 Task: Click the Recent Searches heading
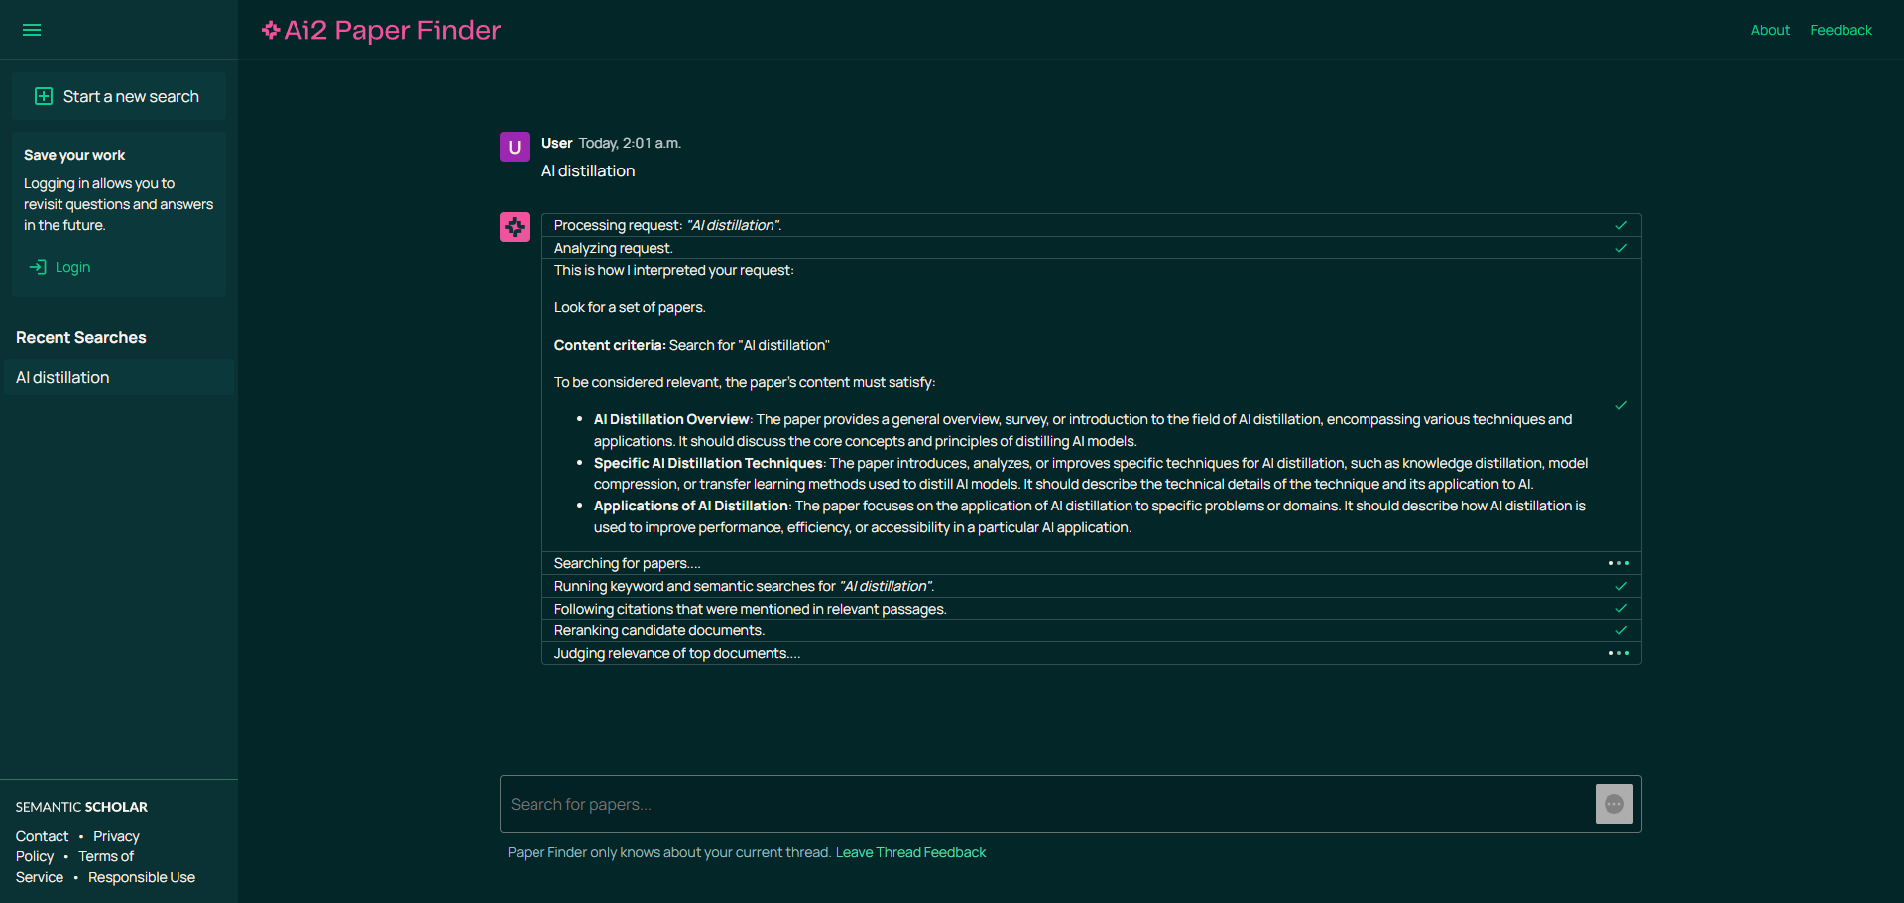(81, 337)
